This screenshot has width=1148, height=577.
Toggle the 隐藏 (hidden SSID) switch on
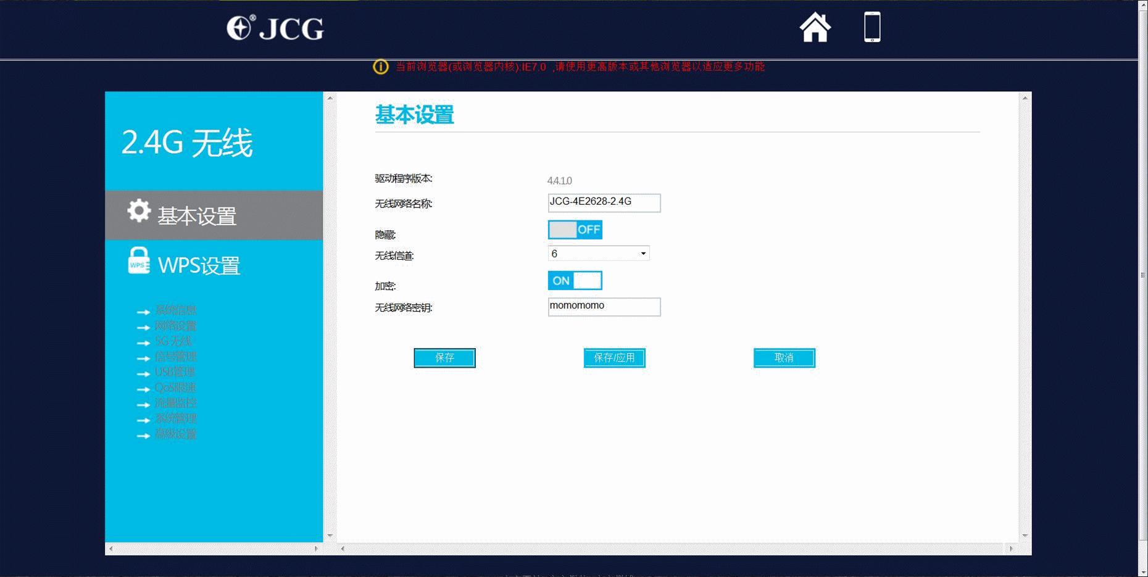pyautogui.click(x=575, y=229)
